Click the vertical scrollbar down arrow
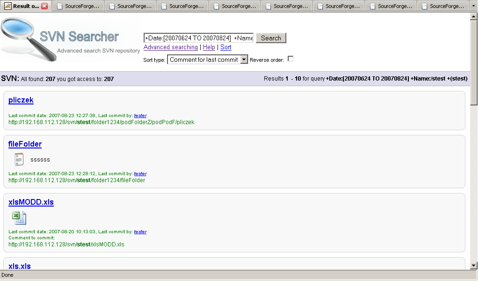The width and height of the screenshot is (479, 281). click(474, 266)
